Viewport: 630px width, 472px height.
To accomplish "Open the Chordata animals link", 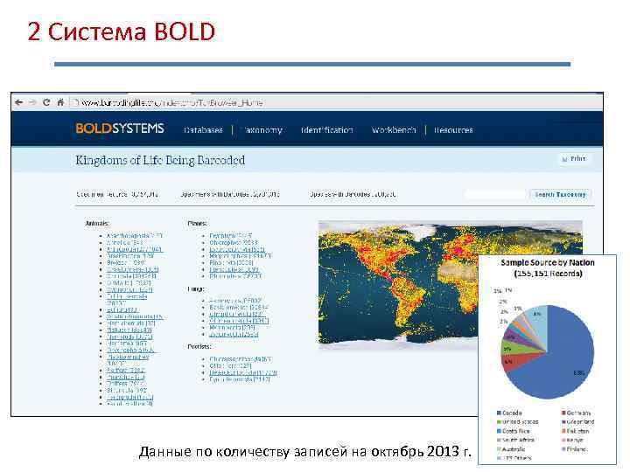I will [131, 276].
